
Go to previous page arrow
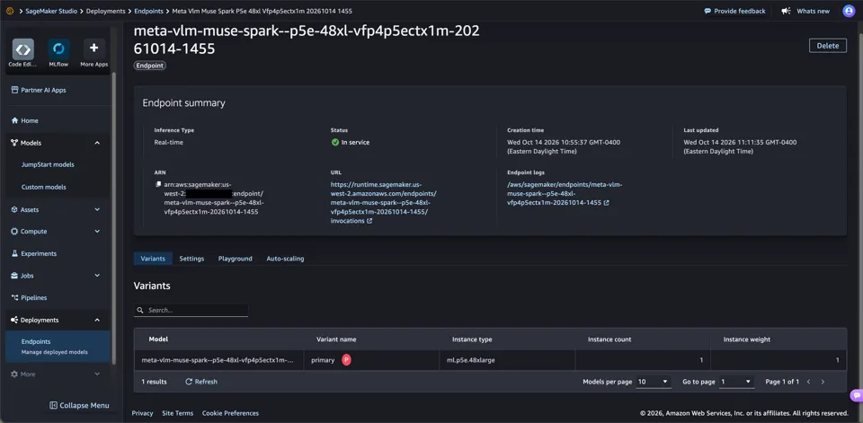click(x=808, y=382)
